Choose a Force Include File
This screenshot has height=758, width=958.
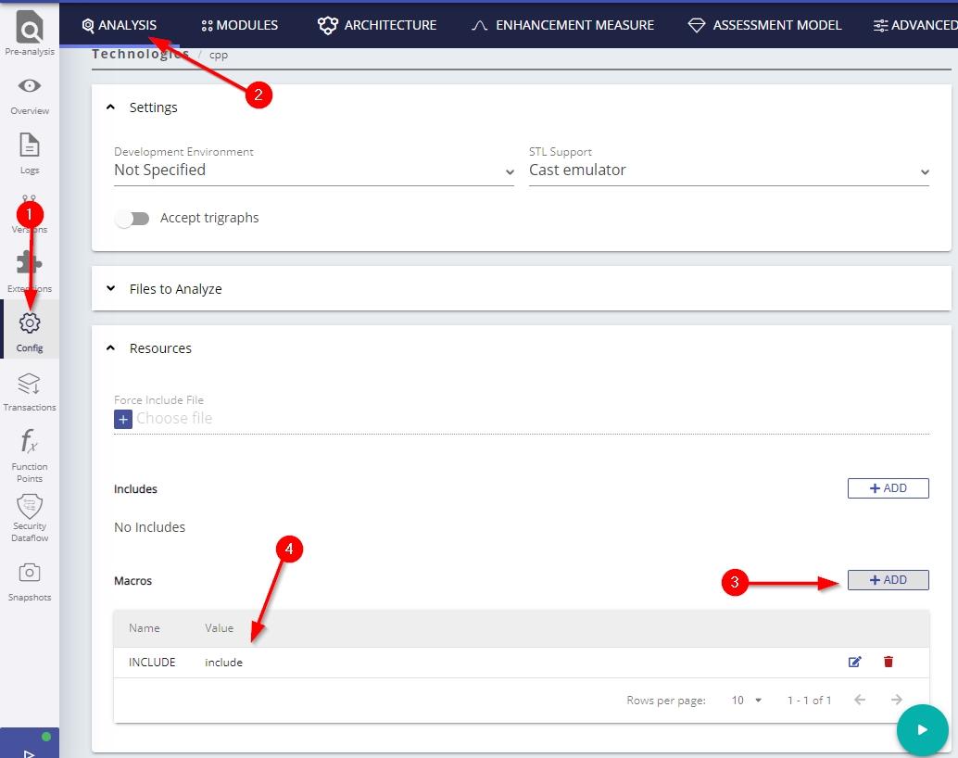pos(124,419)
